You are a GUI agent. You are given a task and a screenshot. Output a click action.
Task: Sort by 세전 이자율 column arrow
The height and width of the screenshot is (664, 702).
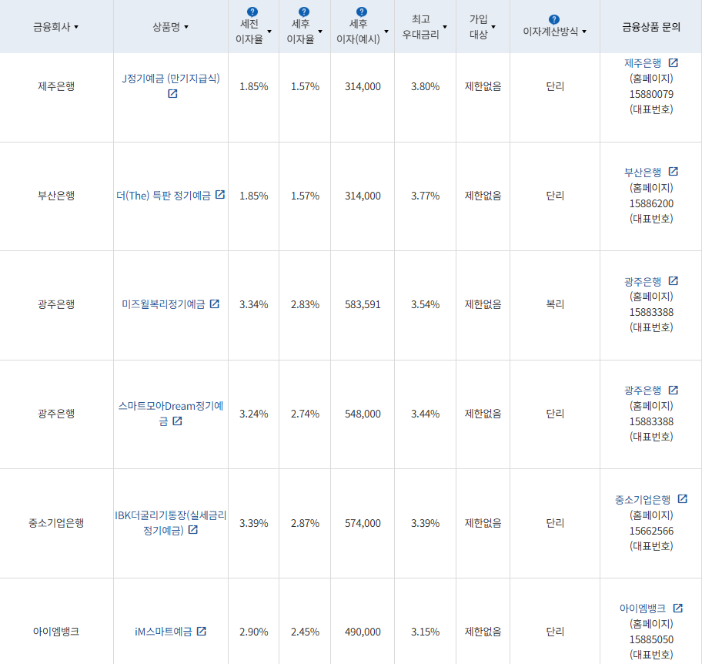[x=269, y=32]
